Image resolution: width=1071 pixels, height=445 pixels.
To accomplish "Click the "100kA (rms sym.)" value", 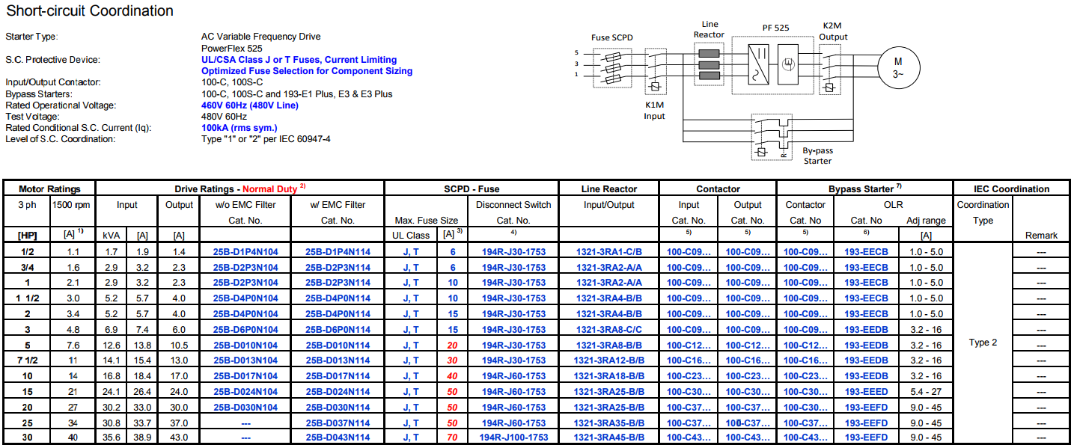I will [240, 128].
